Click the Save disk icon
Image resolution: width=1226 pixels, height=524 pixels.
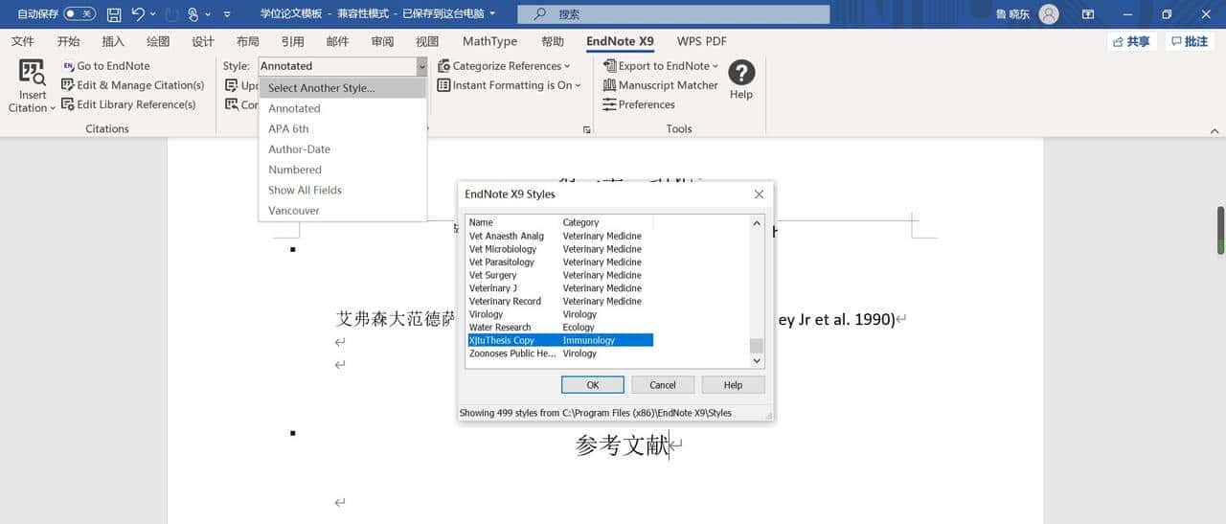pos(114,14)
